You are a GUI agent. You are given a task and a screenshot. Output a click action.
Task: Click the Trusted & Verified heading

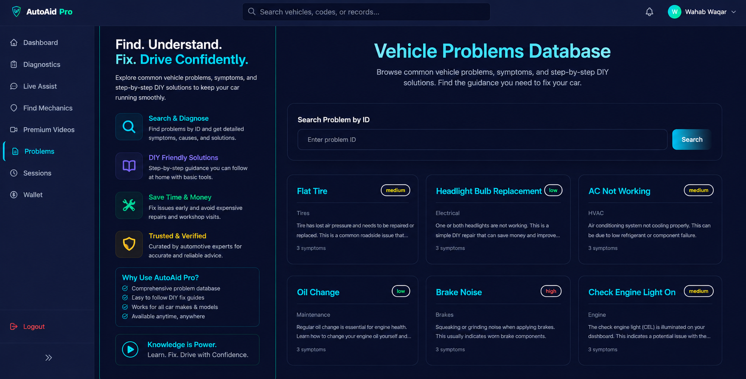tap(177, 236)
